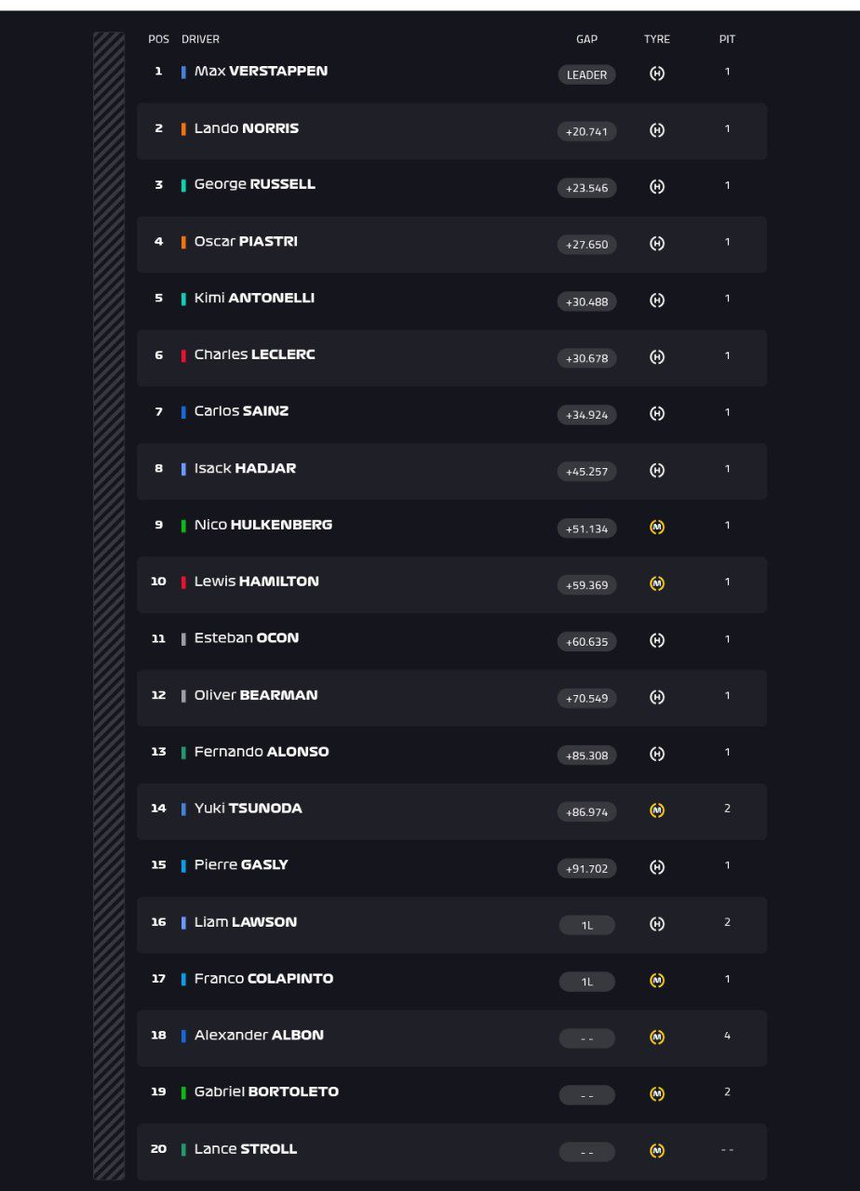This screenshot has height=1191, width=860.
Task: Click the striped vertical bar beside standings
Action: pos(109,606)
